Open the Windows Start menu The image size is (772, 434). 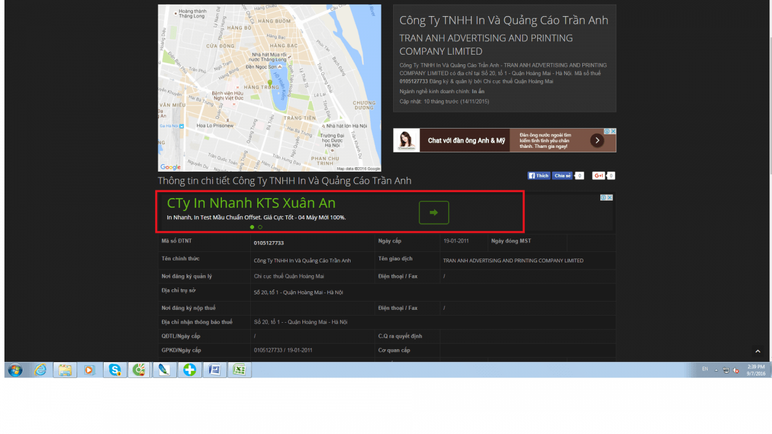tap(14, 370)
